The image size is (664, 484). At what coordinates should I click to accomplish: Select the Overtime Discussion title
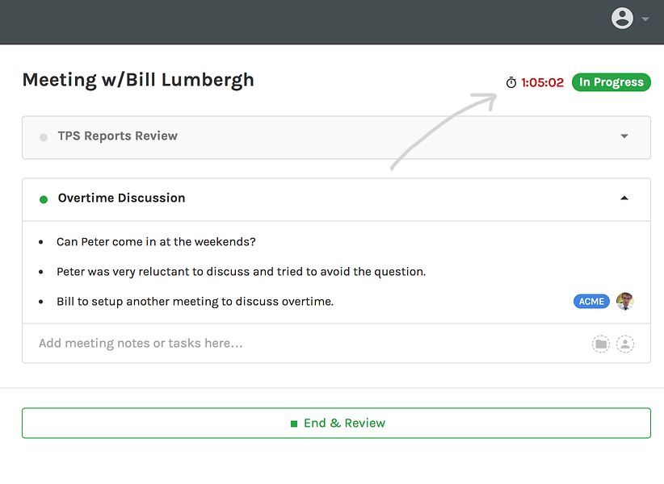(121, 198)
